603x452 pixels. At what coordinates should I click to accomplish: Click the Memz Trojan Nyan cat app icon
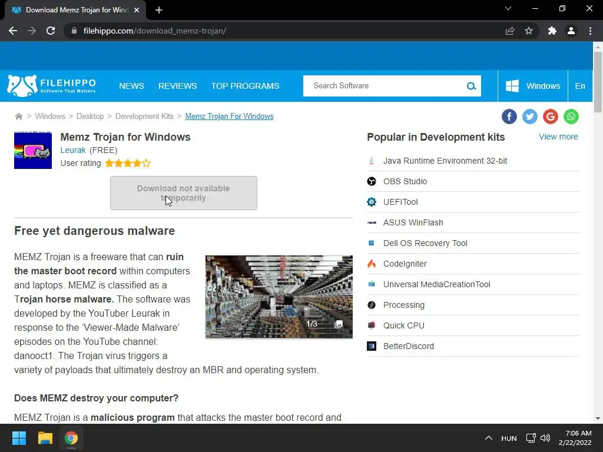click(33, 150)
